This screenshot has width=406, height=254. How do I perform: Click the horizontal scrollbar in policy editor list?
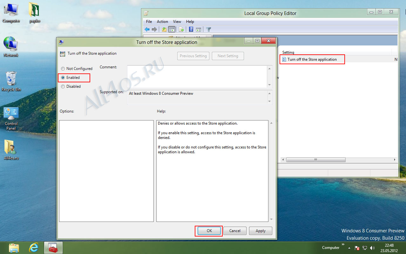316,160
